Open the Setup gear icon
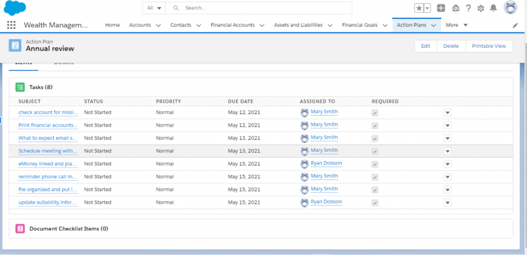 point(481,8)
